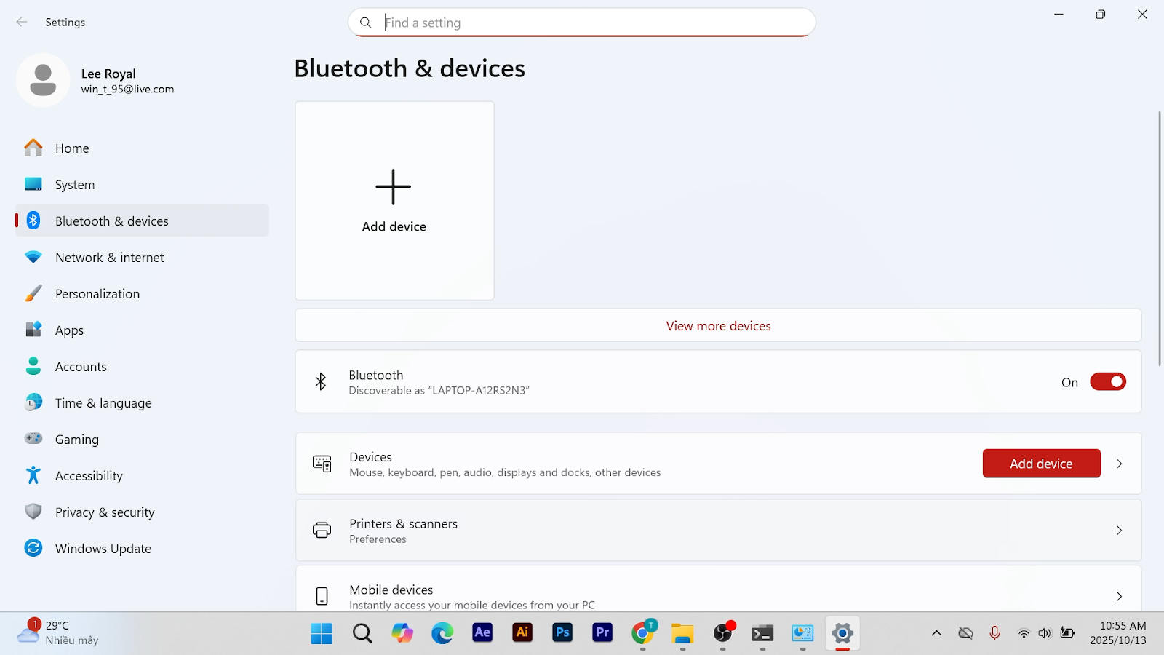Turn off the Bluetooth toggle switch

click(x=1107, y=382)
